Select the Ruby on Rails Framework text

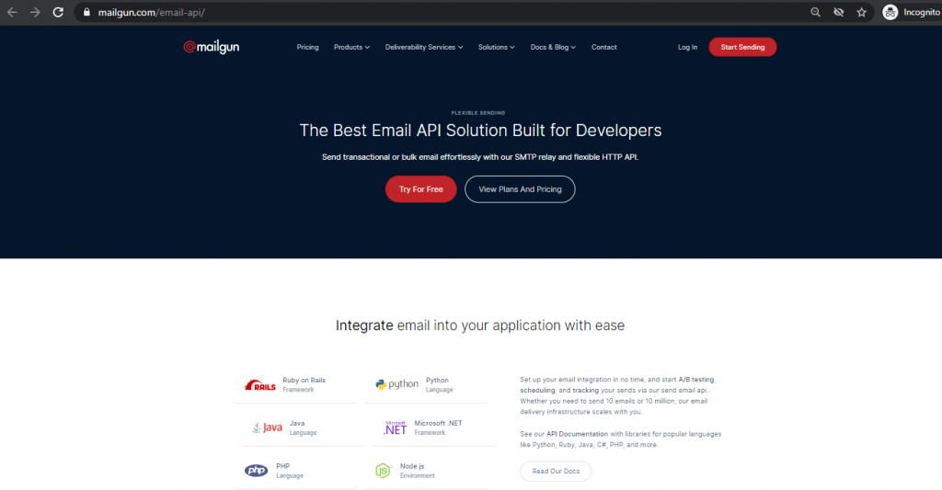pos(304,385)
